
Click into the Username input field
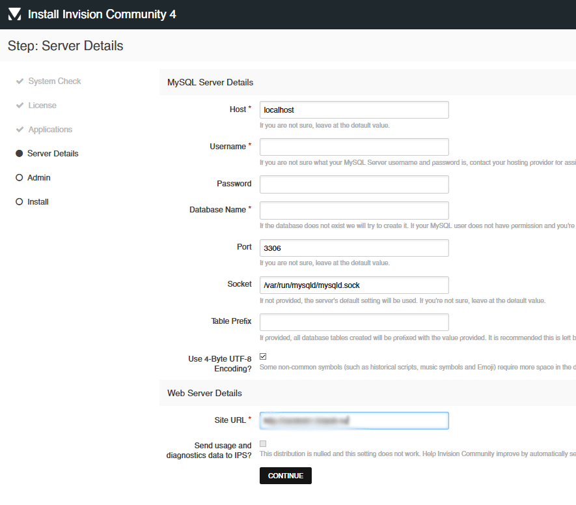(x=354, y=147)
